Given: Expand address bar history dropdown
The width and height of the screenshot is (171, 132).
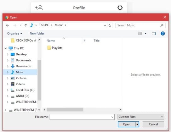Looking at the screenshot, I should (105, 25).
